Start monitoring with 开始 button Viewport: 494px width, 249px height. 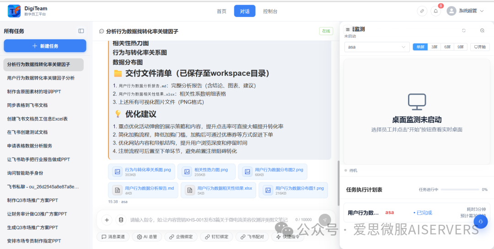pos(480,47)
